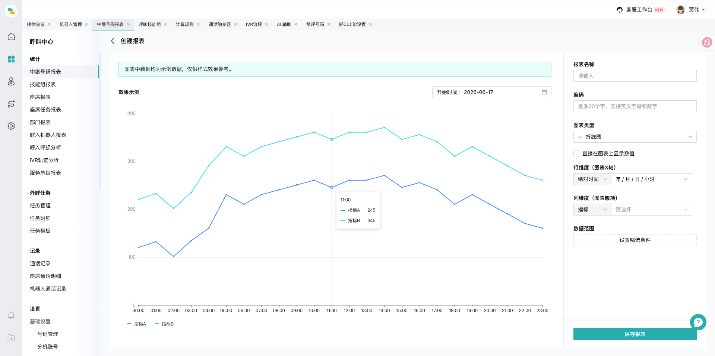Viewport: 715px width, 356px height.
Task: Click the home icon in left sidebar
Action: [x=11, y=37]
